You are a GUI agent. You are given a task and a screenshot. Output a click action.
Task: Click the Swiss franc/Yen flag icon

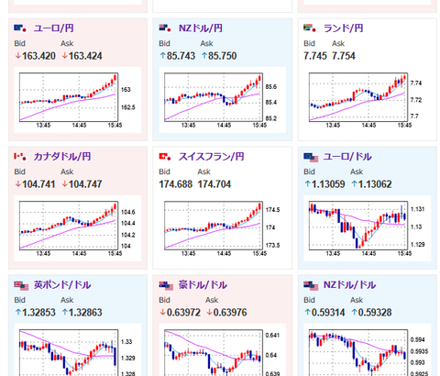click(165, 157)
